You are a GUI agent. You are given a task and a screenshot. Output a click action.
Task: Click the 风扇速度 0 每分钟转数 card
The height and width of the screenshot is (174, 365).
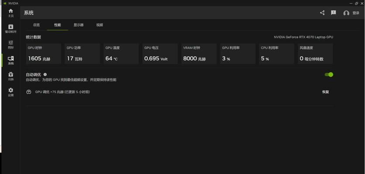pyautogui.click(x=316, y=54)
